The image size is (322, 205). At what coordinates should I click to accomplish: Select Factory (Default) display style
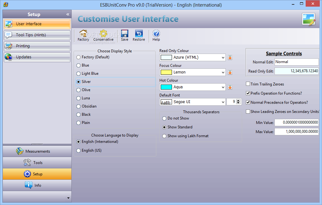tap(78, 57)
